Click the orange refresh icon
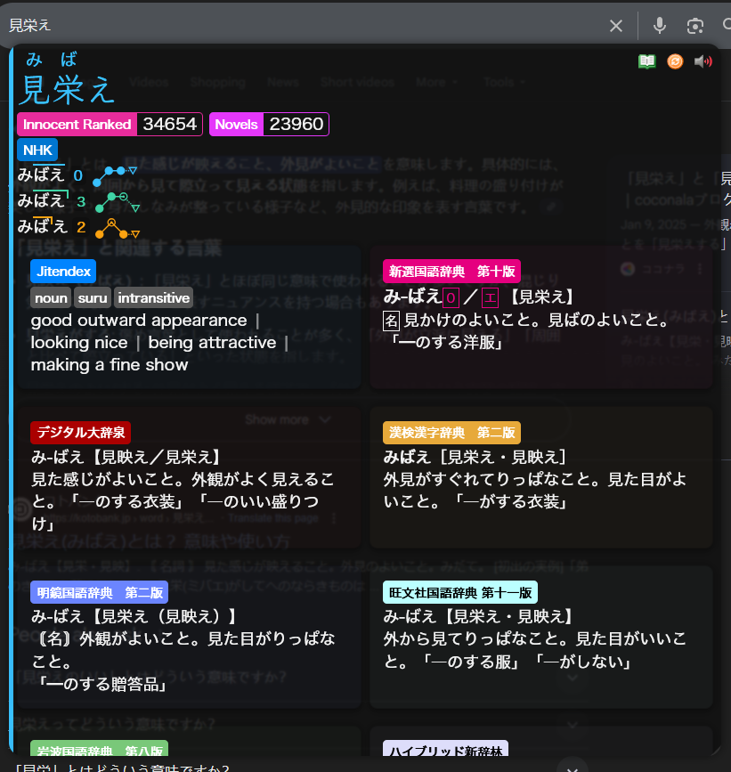The height and width of the screenshot is (772, 731). point(674,61)
